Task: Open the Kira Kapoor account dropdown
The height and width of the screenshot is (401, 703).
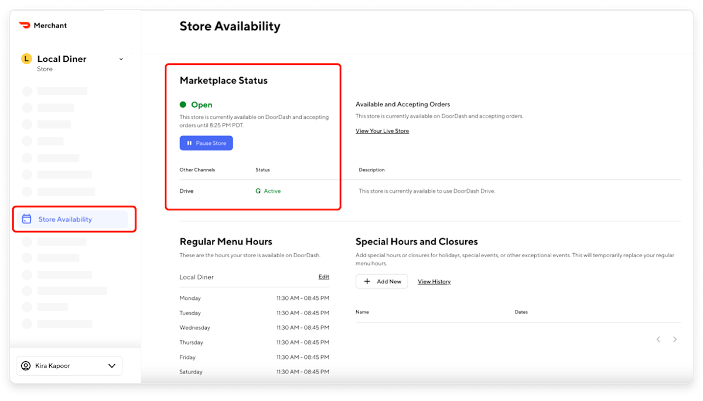Action: (x=69, y=366)
